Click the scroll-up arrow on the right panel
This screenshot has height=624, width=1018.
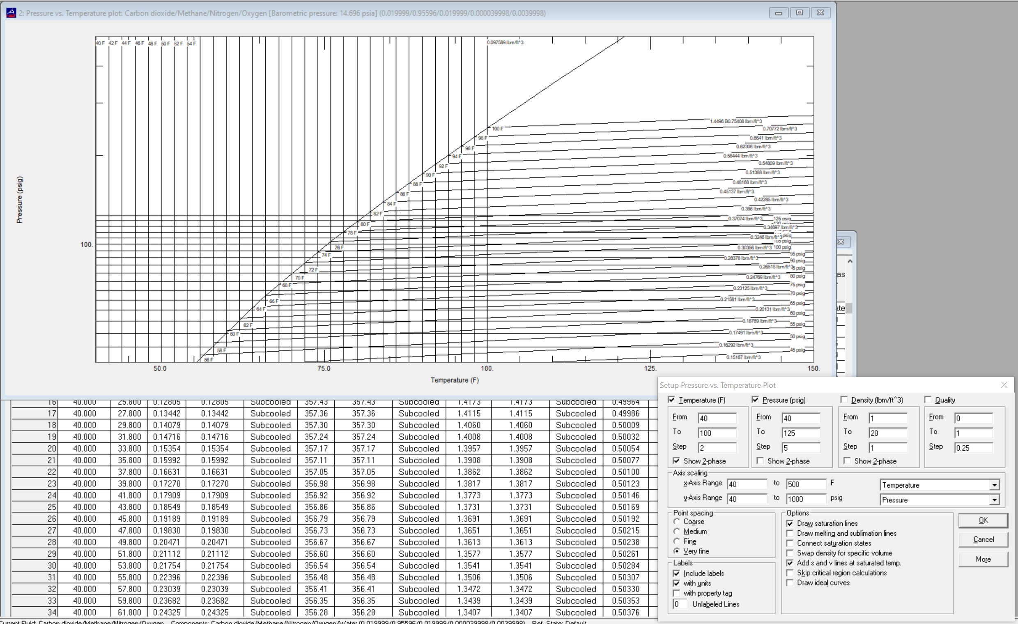coord(850,261)
